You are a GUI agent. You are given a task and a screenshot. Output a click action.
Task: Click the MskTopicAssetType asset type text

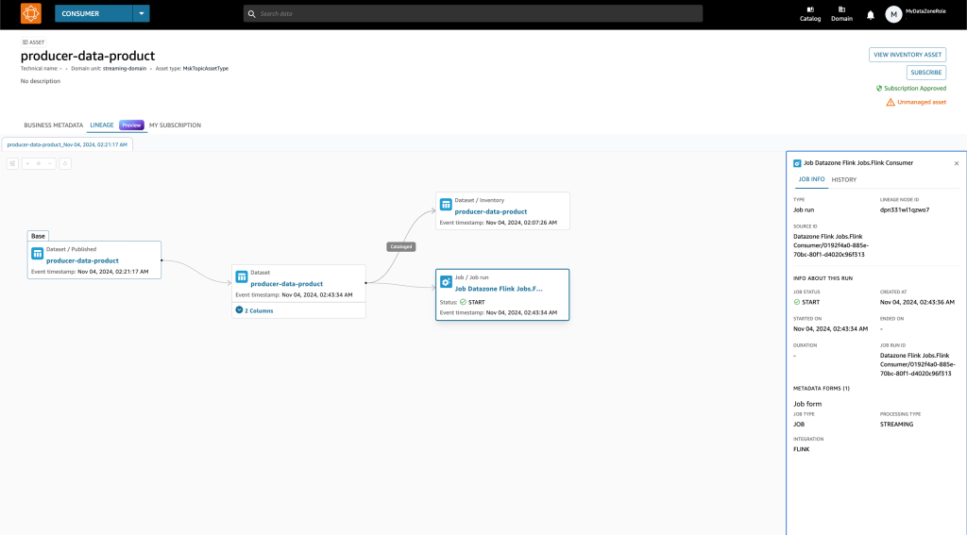[205, 69]
